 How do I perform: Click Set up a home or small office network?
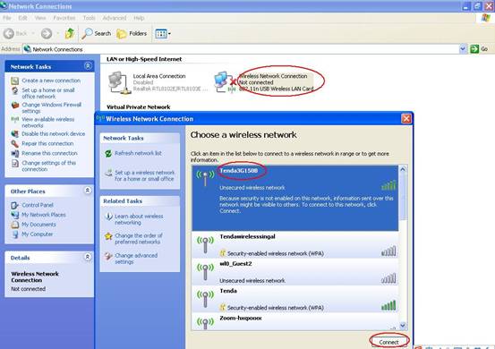tap(48, 93)
